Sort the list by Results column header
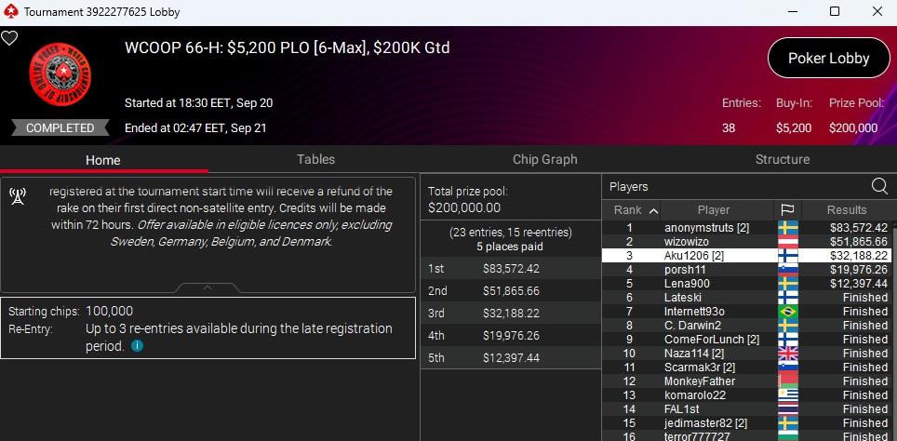 coord(846,210)
